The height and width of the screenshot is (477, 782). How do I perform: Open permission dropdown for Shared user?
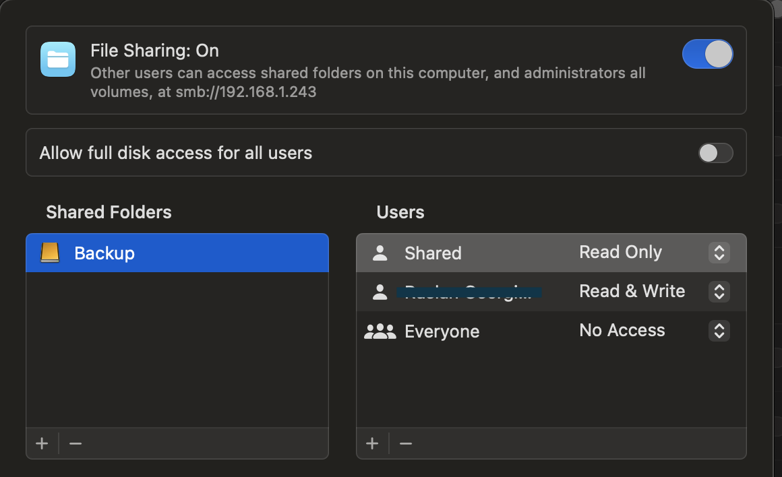719,253
